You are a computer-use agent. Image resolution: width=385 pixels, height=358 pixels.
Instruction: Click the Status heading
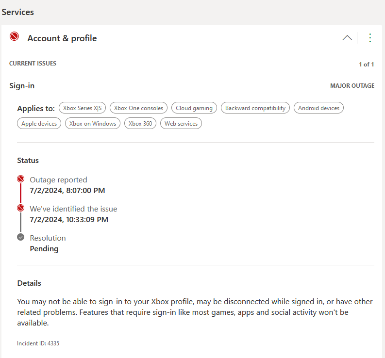click(28, 161)
